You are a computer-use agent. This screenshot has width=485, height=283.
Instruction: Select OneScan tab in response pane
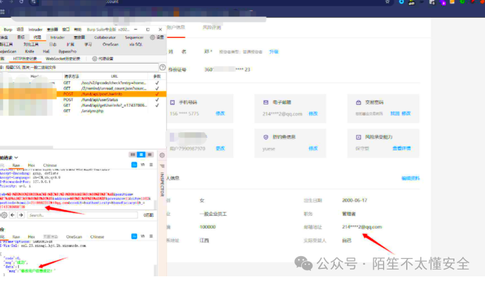coord(74,237)
